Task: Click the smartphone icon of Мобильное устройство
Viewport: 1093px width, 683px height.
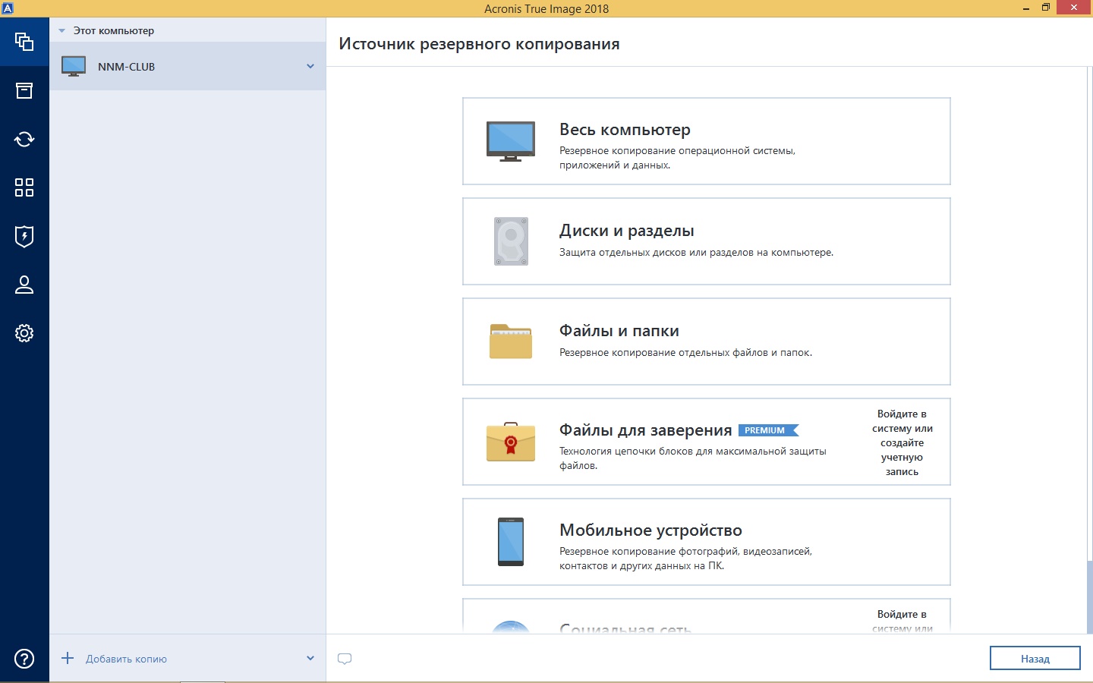Action: coord(511,542)
